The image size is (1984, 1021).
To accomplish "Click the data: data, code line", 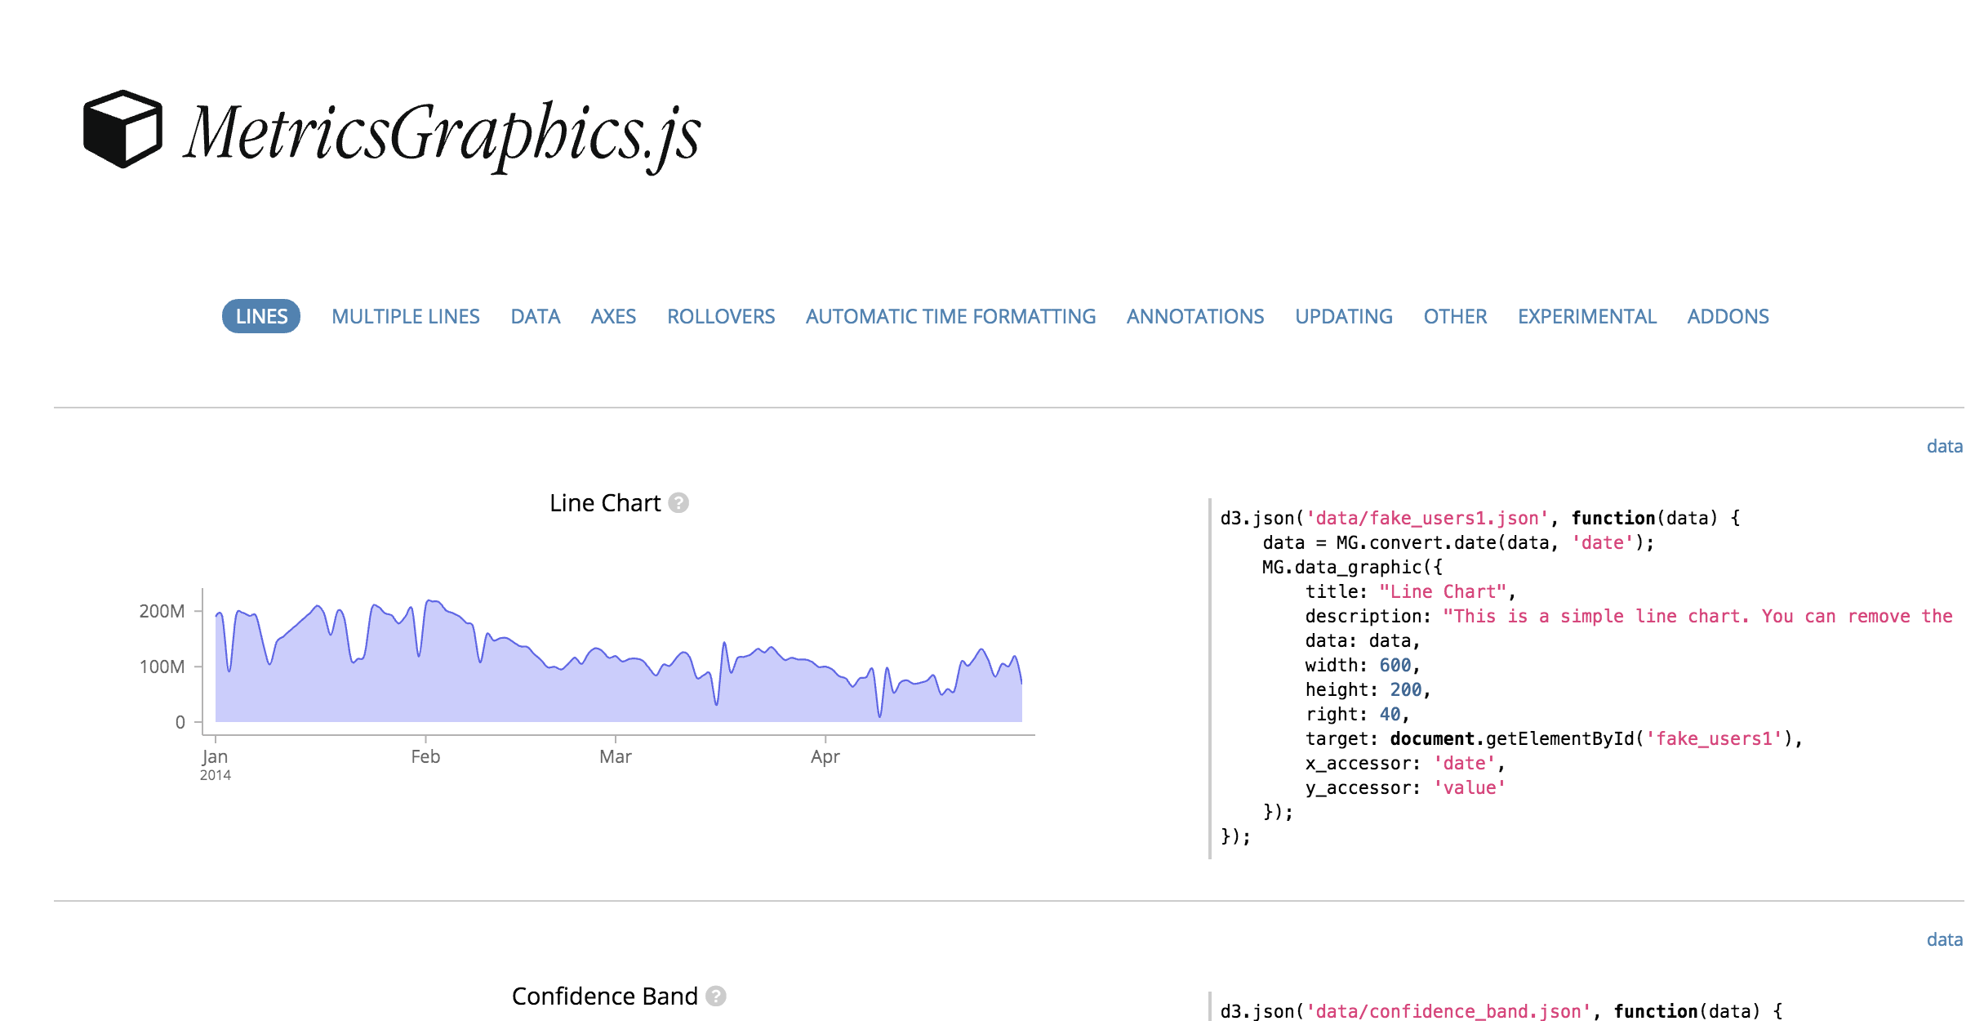I will click(x=1363, y=640).
